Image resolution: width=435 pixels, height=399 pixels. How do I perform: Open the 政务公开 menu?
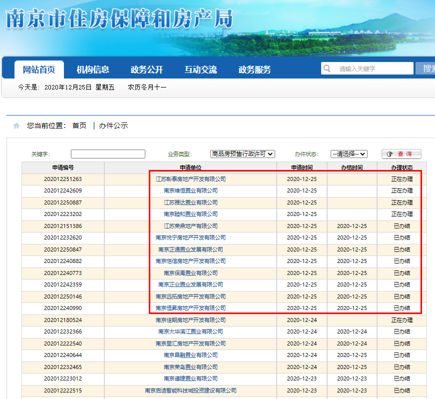(x=147, y=69)
